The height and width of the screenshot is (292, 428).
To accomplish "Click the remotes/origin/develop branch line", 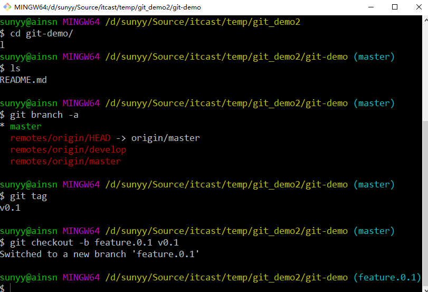I will [x=68, y=150].
